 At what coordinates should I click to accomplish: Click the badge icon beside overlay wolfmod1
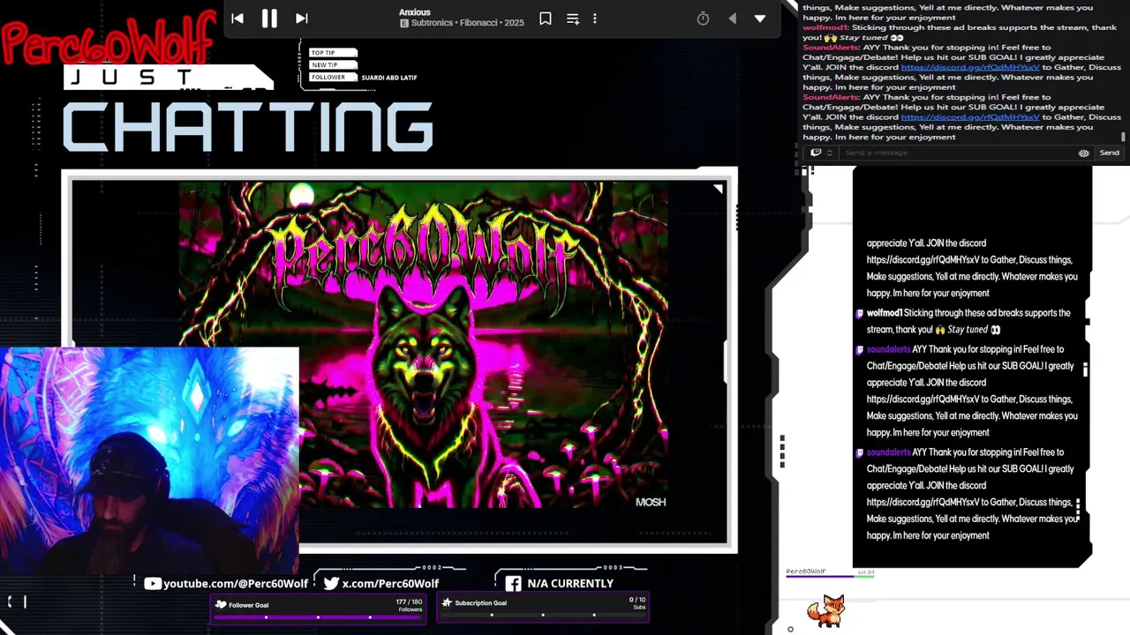click(860, 313)
